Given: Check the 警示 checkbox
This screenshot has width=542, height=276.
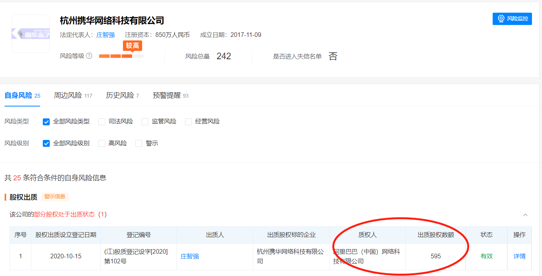Looking at the screenshot, I should pyautogui.click(x=139, y=143).
